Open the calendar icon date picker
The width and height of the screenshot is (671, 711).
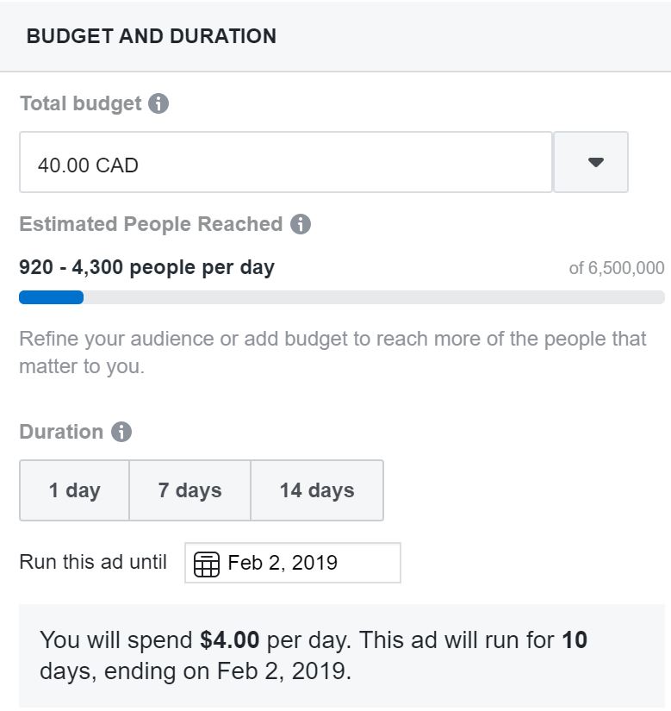207,564
